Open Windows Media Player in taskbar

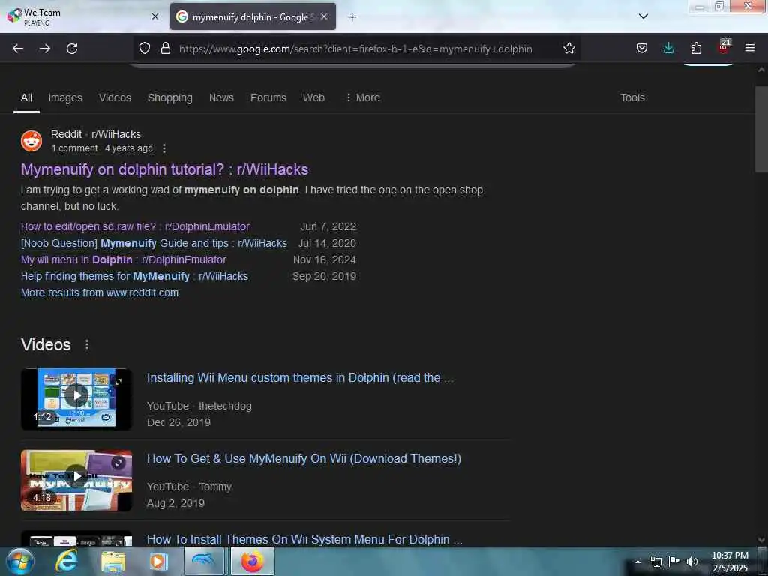tap(158, 562)
